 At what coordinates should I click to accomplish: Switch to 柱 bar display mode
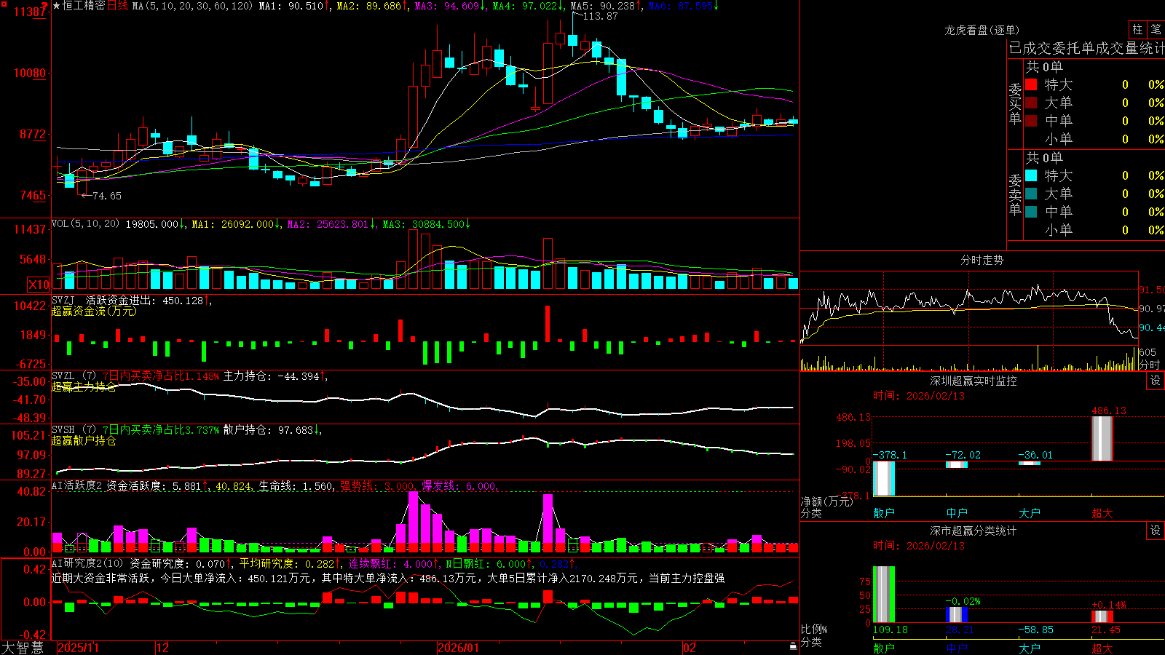[x=1137, y=30]
